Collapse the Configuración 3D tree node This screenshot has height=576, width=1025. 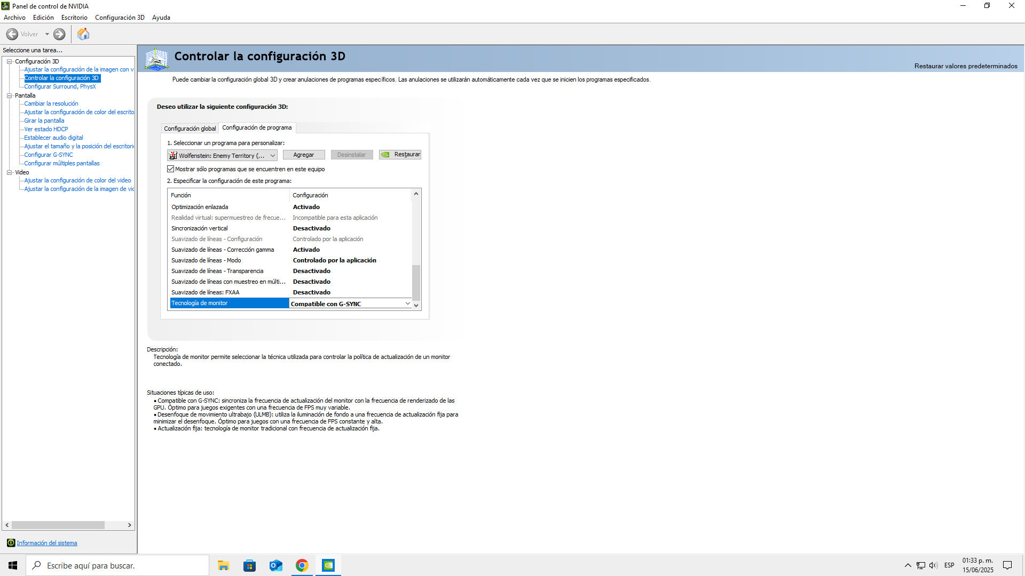(x=9, y=61)
